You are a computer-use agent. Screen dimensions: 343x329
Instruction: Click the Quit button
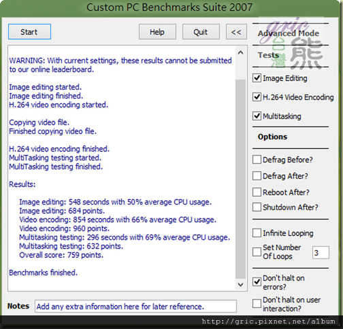coord(201,32)
